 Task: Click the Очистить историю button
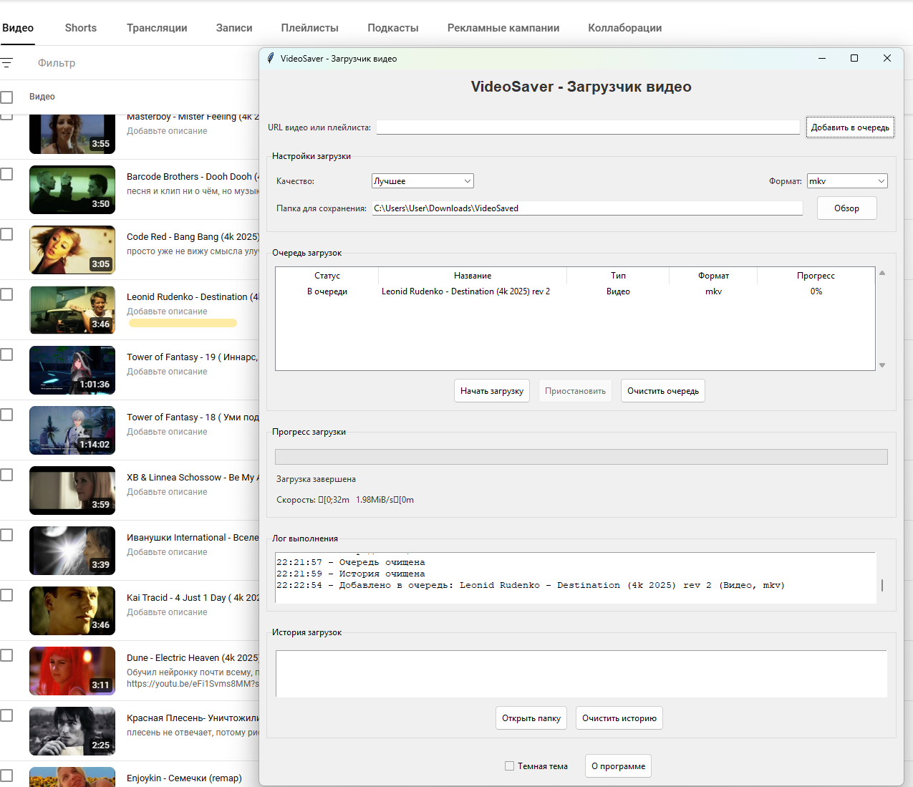tap(619, 718)
